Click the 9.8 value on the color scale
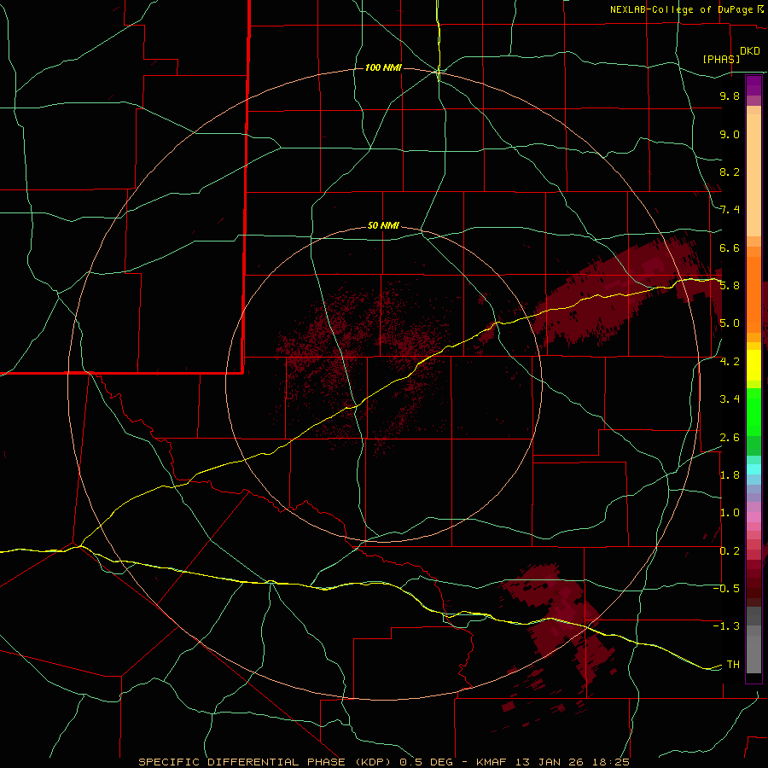Screen dimensions: 768x768 (x=730, y=96)
